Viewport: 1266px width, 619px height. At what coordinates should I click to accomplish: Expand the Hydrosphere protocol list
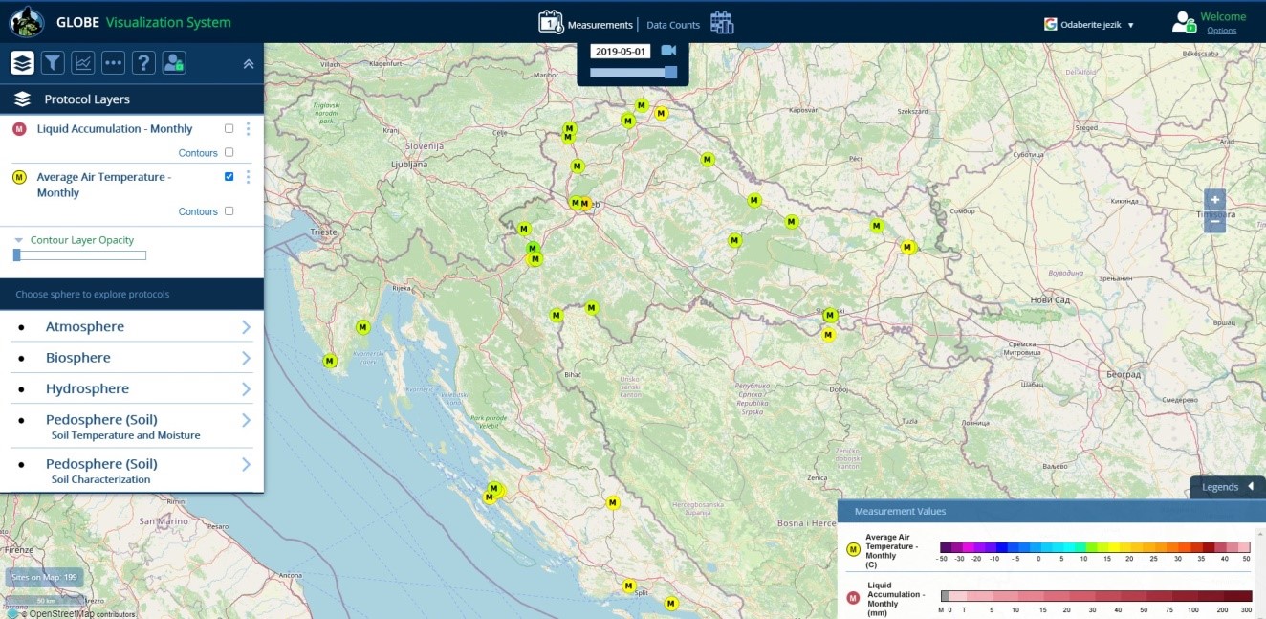[246, 389]
